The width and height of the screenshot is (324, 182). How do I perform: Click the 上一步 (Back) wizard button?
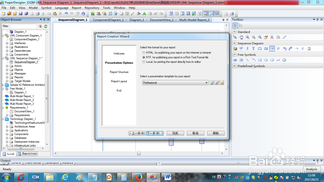pos(137,133)
